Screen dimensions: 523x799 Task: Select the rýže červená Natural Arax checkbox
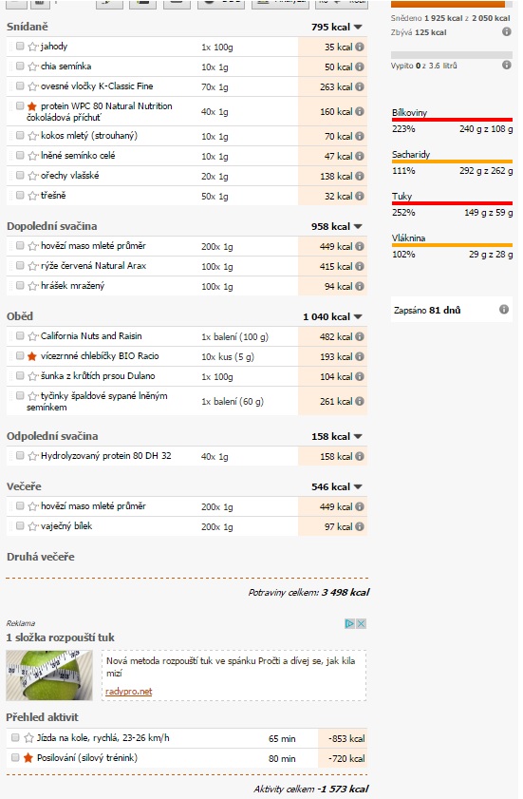pyautogui.click(x=20, y=265)
